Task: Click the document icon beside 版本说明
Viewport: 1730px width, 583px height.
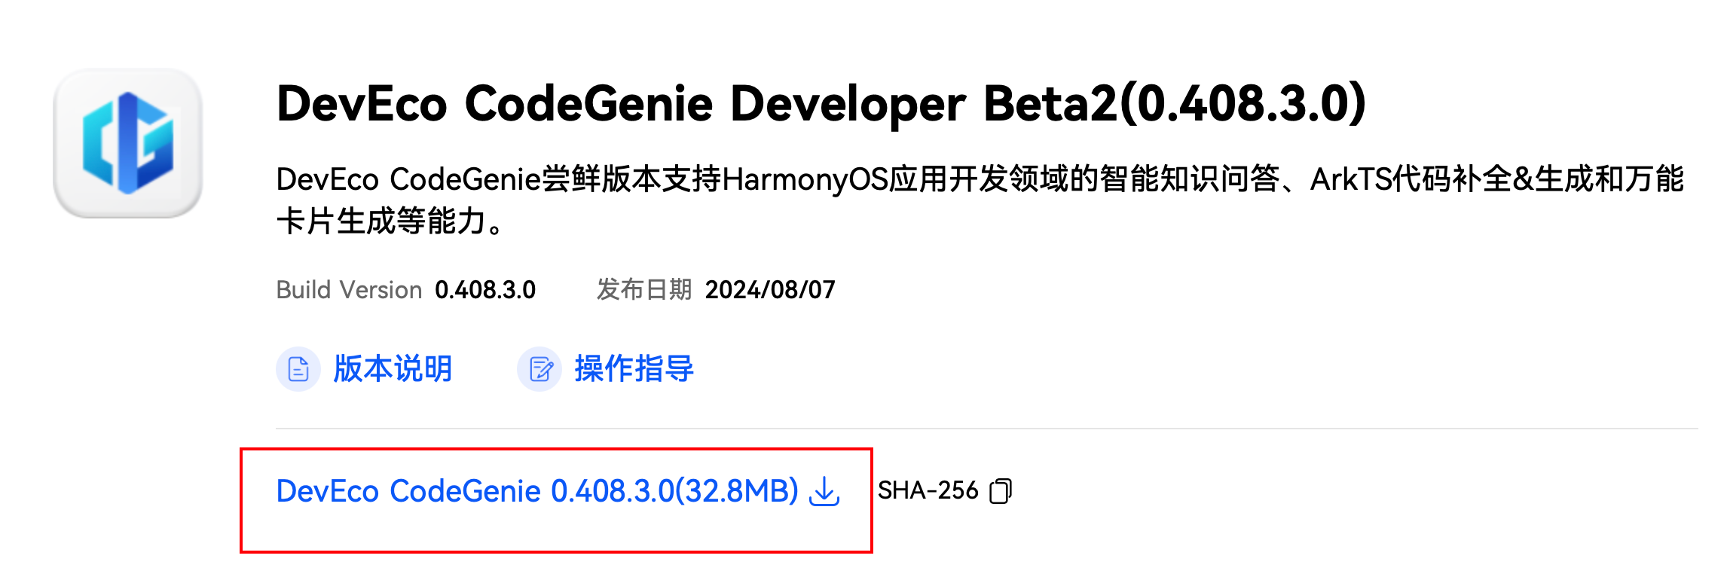Action: (298, 369)
